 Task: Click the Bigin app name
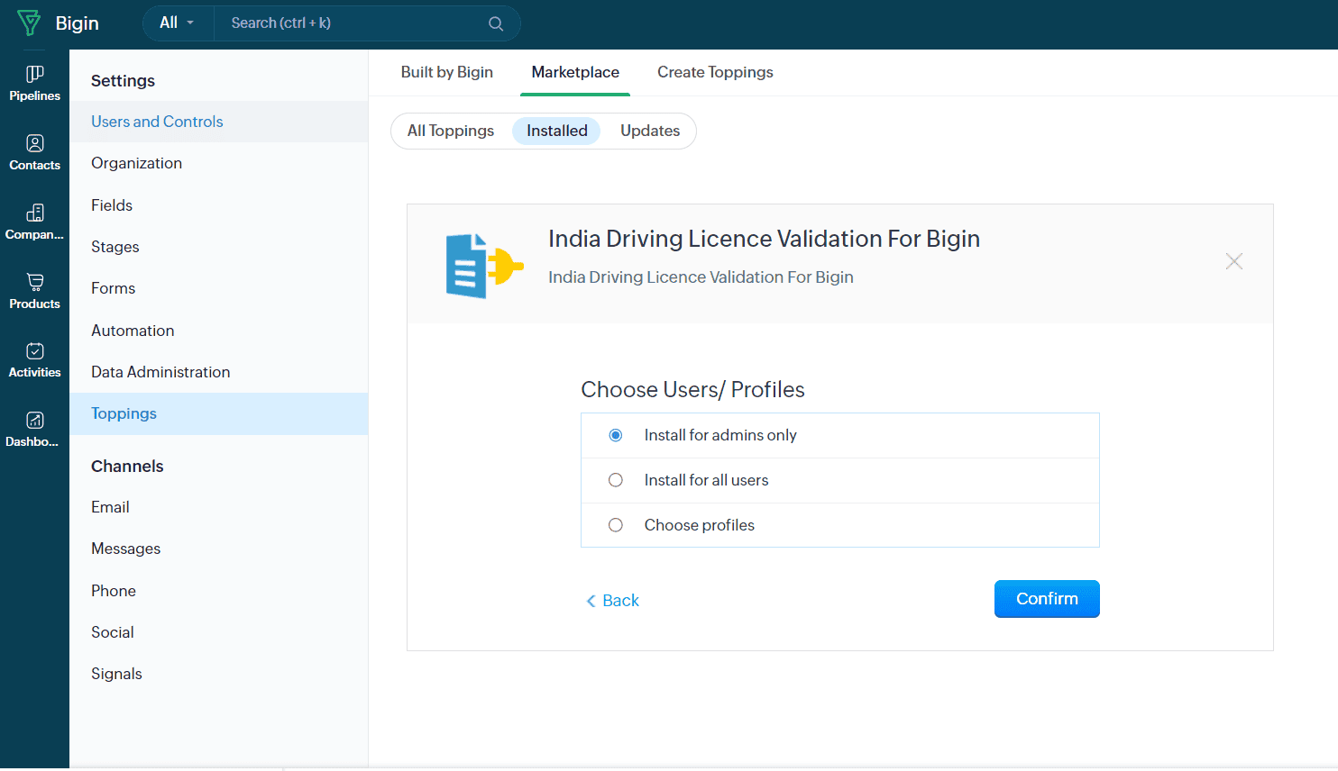[78, 23]
